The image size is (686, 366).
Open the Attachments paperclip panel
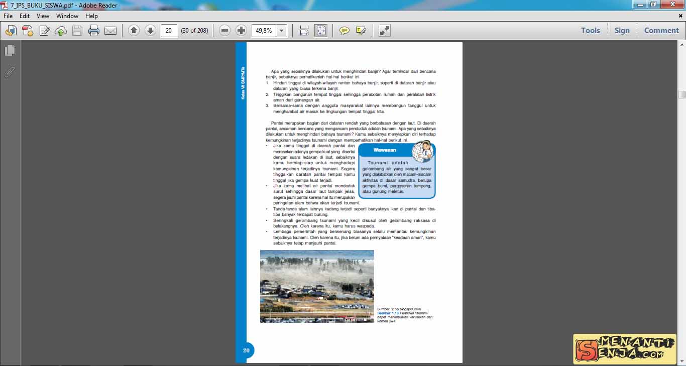[x=10, y=72]
